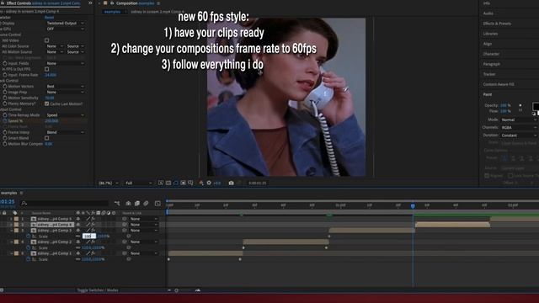Open the Frame Interp dropdown

click(65, 132)
